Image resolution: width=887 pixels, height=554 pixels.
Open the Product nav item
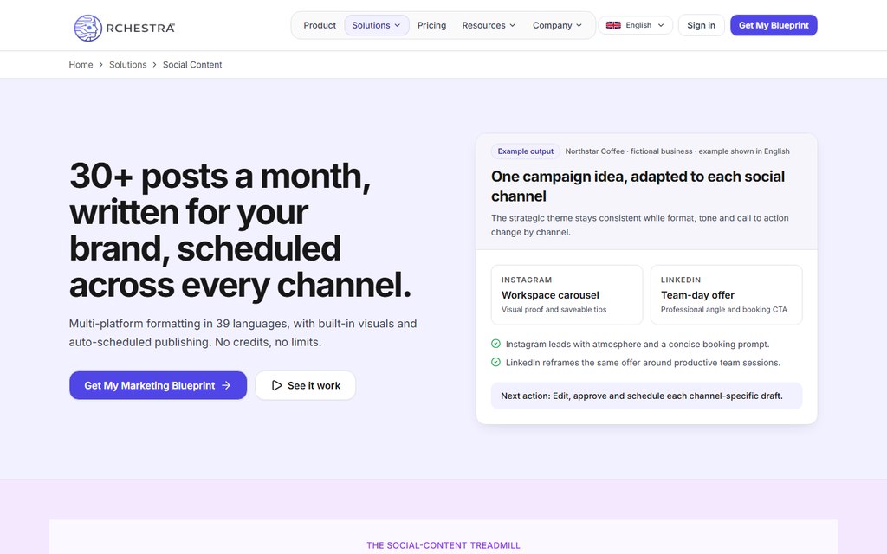tap(320, 25)
